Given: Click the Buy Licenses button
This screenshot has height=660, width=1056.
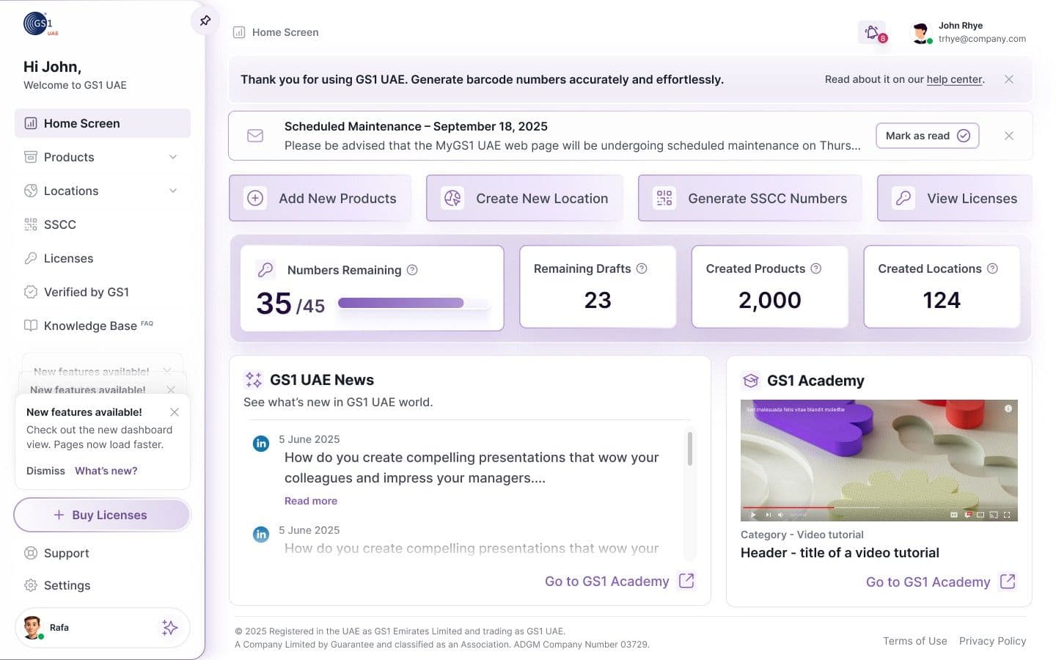Looking at the screenshot, I should [102, 515].
